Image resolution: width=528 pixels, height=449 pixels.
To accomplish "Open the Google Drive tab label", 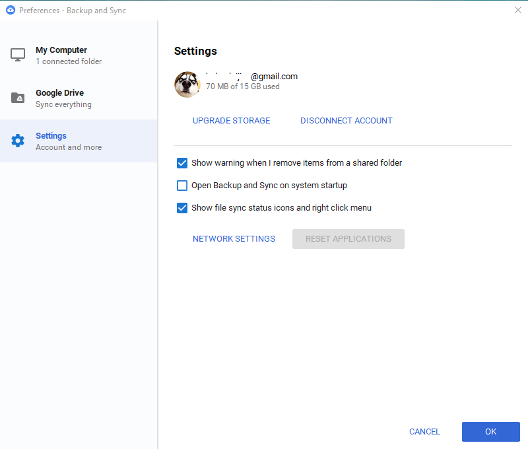I will click(x=59, y=93).
